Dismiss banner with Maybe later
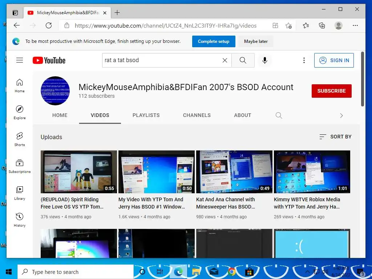Viewport: 372px width, 279px height. pyautogui.click(x=256, y=41)
